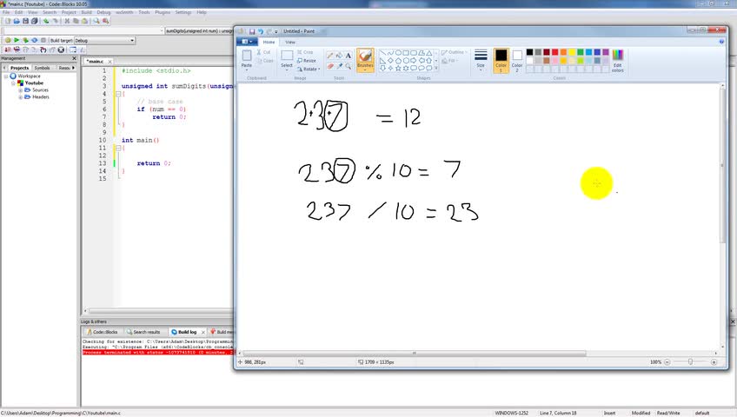Screen dimensions: 737x417
Task: Click the Build and run icon
Action: 25,40
